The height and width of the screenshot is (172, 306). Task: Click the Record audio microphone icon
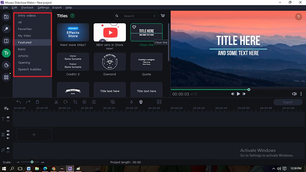pos(131,102)
